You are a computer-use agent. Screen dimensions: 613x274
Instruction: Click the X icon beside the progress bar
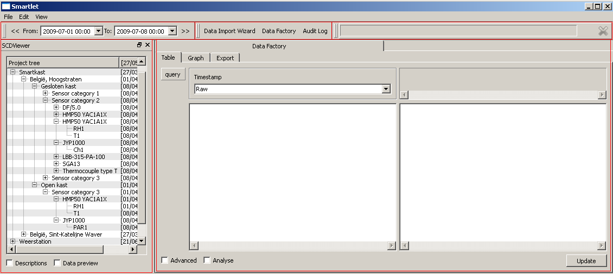tap(603, 31)
